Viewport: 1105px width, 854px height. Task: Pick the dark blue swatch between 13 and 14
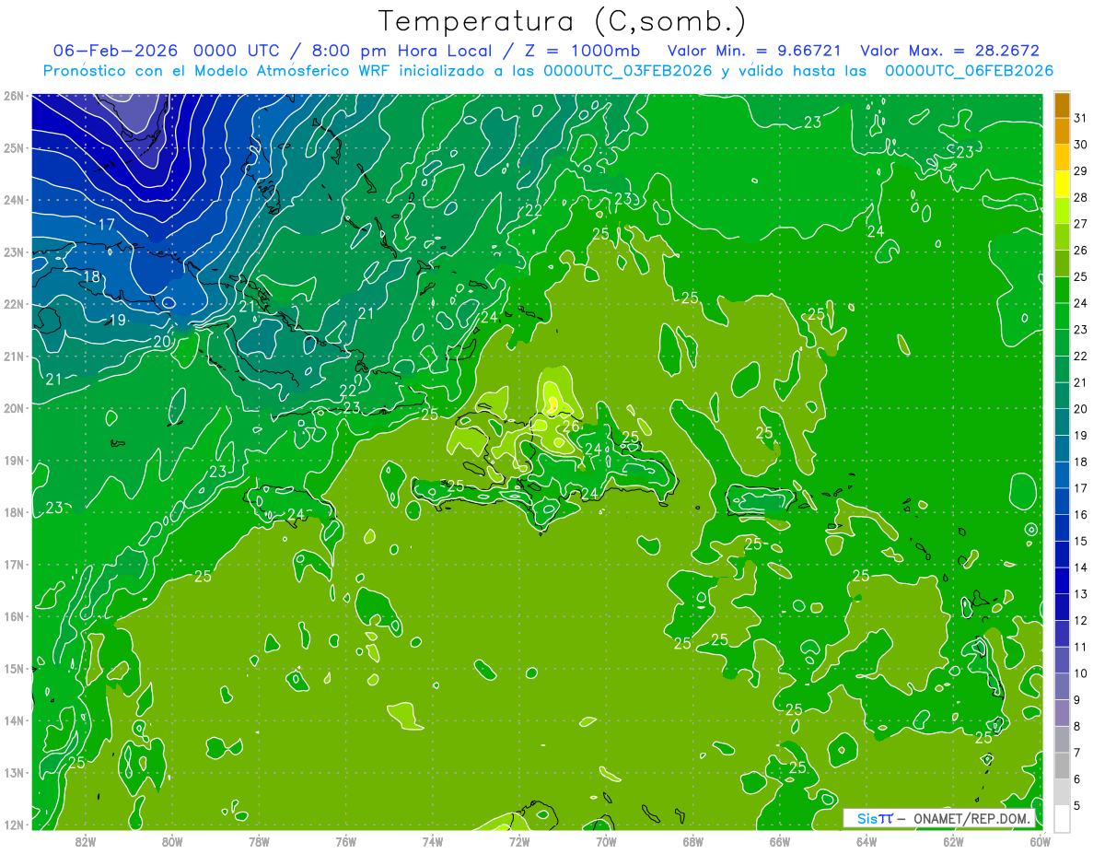[1062, 581]
